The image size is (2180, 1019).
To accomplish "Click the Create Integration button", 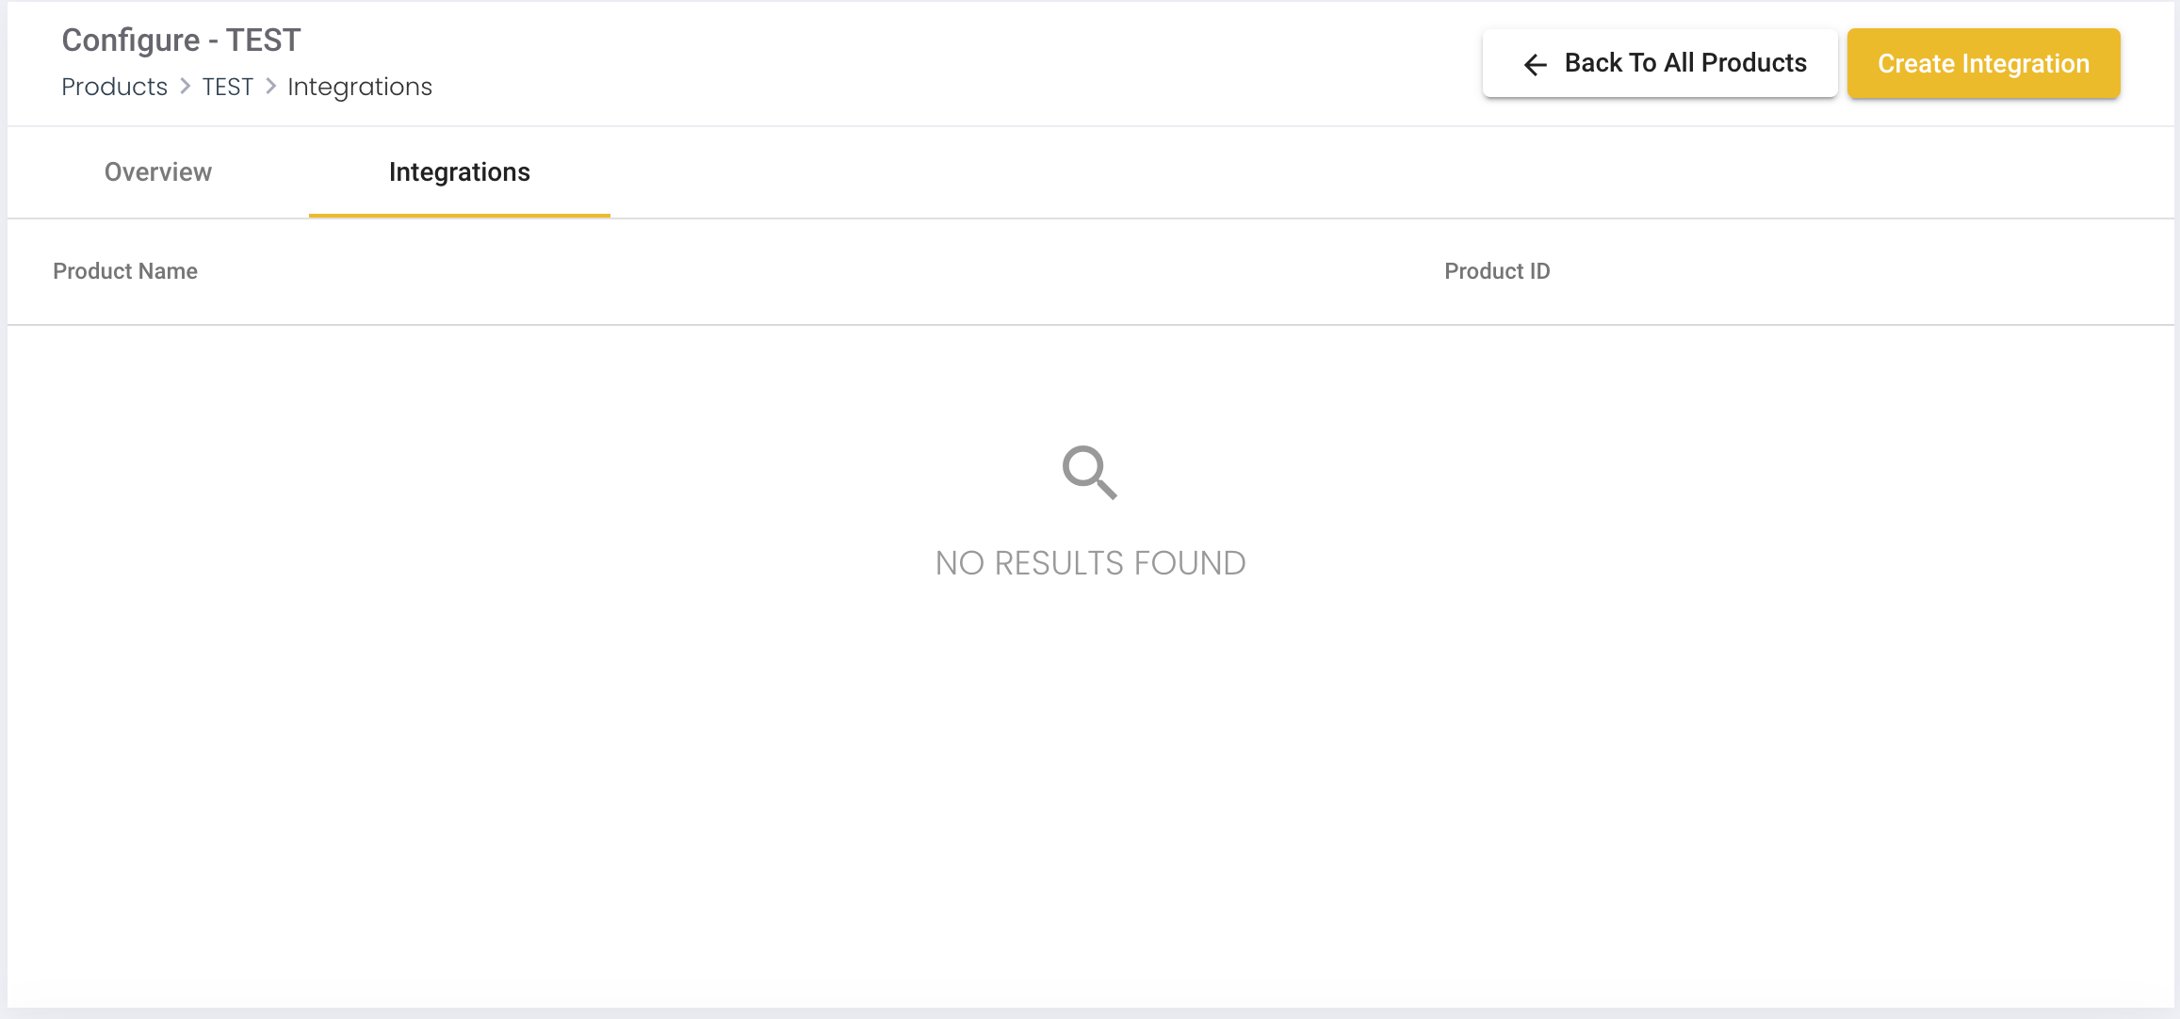I will (x=1983, y=63).
